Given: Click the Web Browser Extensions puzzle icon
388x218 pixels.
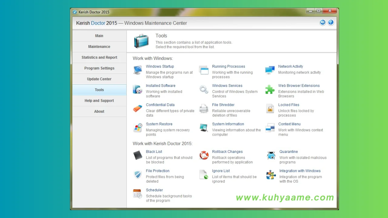Looking at the screenshot, I should coord(270,89).
